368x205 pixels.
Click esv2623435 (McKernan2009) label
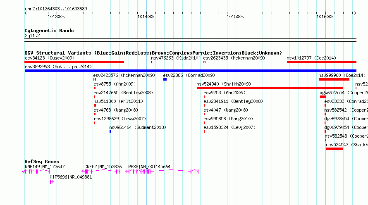click(234, 58)
